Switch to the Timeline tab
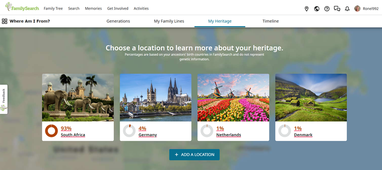The height and width of the screenshot is (170, 382). (270, 21)
